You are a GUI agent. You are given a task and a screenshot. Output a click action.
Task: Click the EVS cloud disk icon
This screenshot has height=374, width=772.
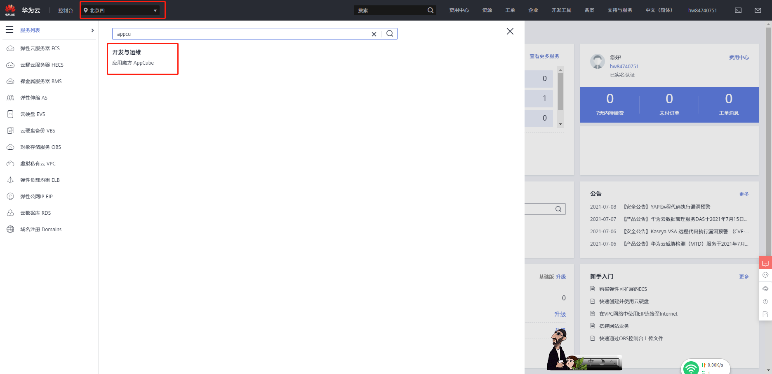point(10,114)
